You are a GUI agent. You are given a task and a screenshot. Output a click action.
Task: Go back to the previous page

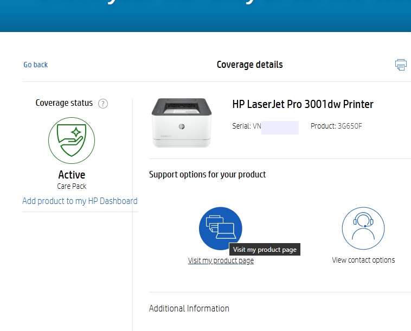click(x=36, y=65)
